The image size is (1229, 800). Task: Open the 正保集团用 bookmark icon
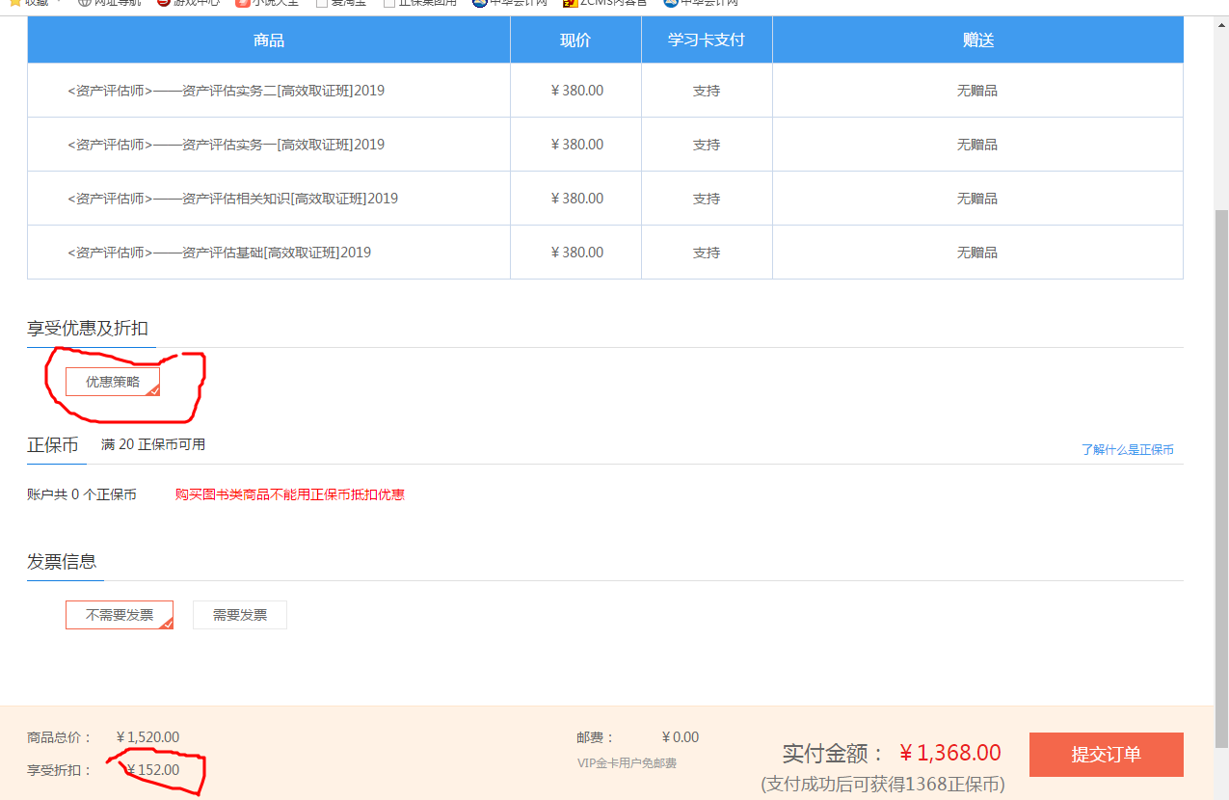389,3
